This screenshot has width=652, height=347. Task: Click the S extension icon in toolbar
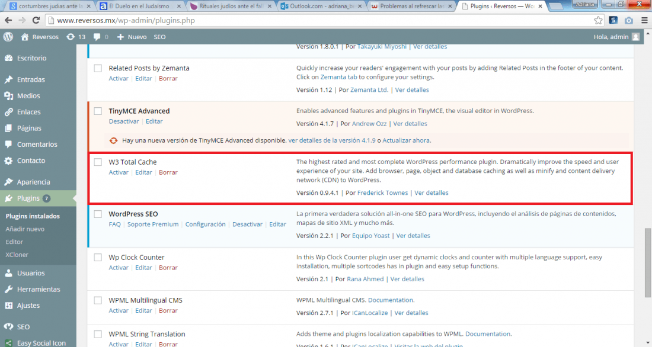(613, 20)
